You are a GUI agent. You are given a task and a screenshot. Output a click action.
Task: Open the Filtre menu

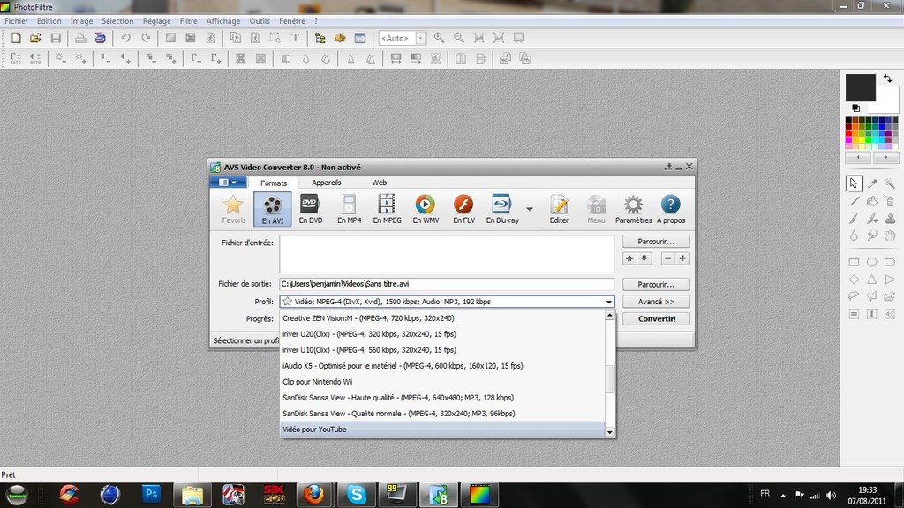coord(188,20)
